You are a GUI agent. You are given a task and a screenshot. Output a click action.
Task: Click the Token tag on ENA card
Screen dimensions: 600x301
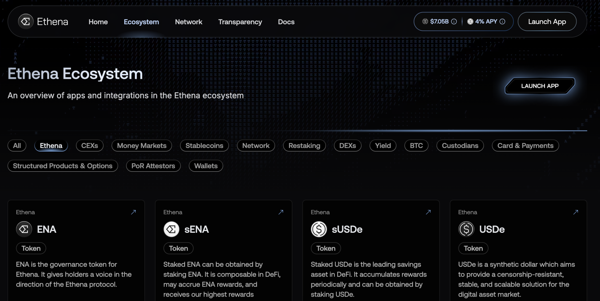31,248
